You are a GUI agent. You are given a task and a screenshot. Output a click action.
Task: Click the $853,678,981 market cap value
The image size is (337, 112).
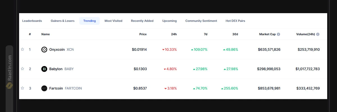269,88
